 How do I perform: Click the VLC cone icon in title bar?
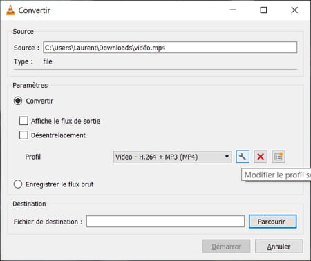point(10,10)
